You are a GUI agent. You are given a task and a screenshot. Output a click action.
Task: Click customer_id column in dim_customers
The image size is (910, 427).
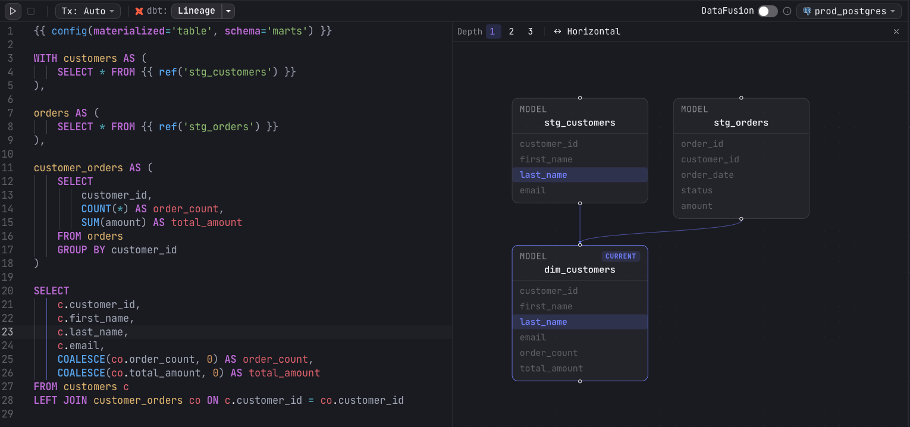[580, 291]
